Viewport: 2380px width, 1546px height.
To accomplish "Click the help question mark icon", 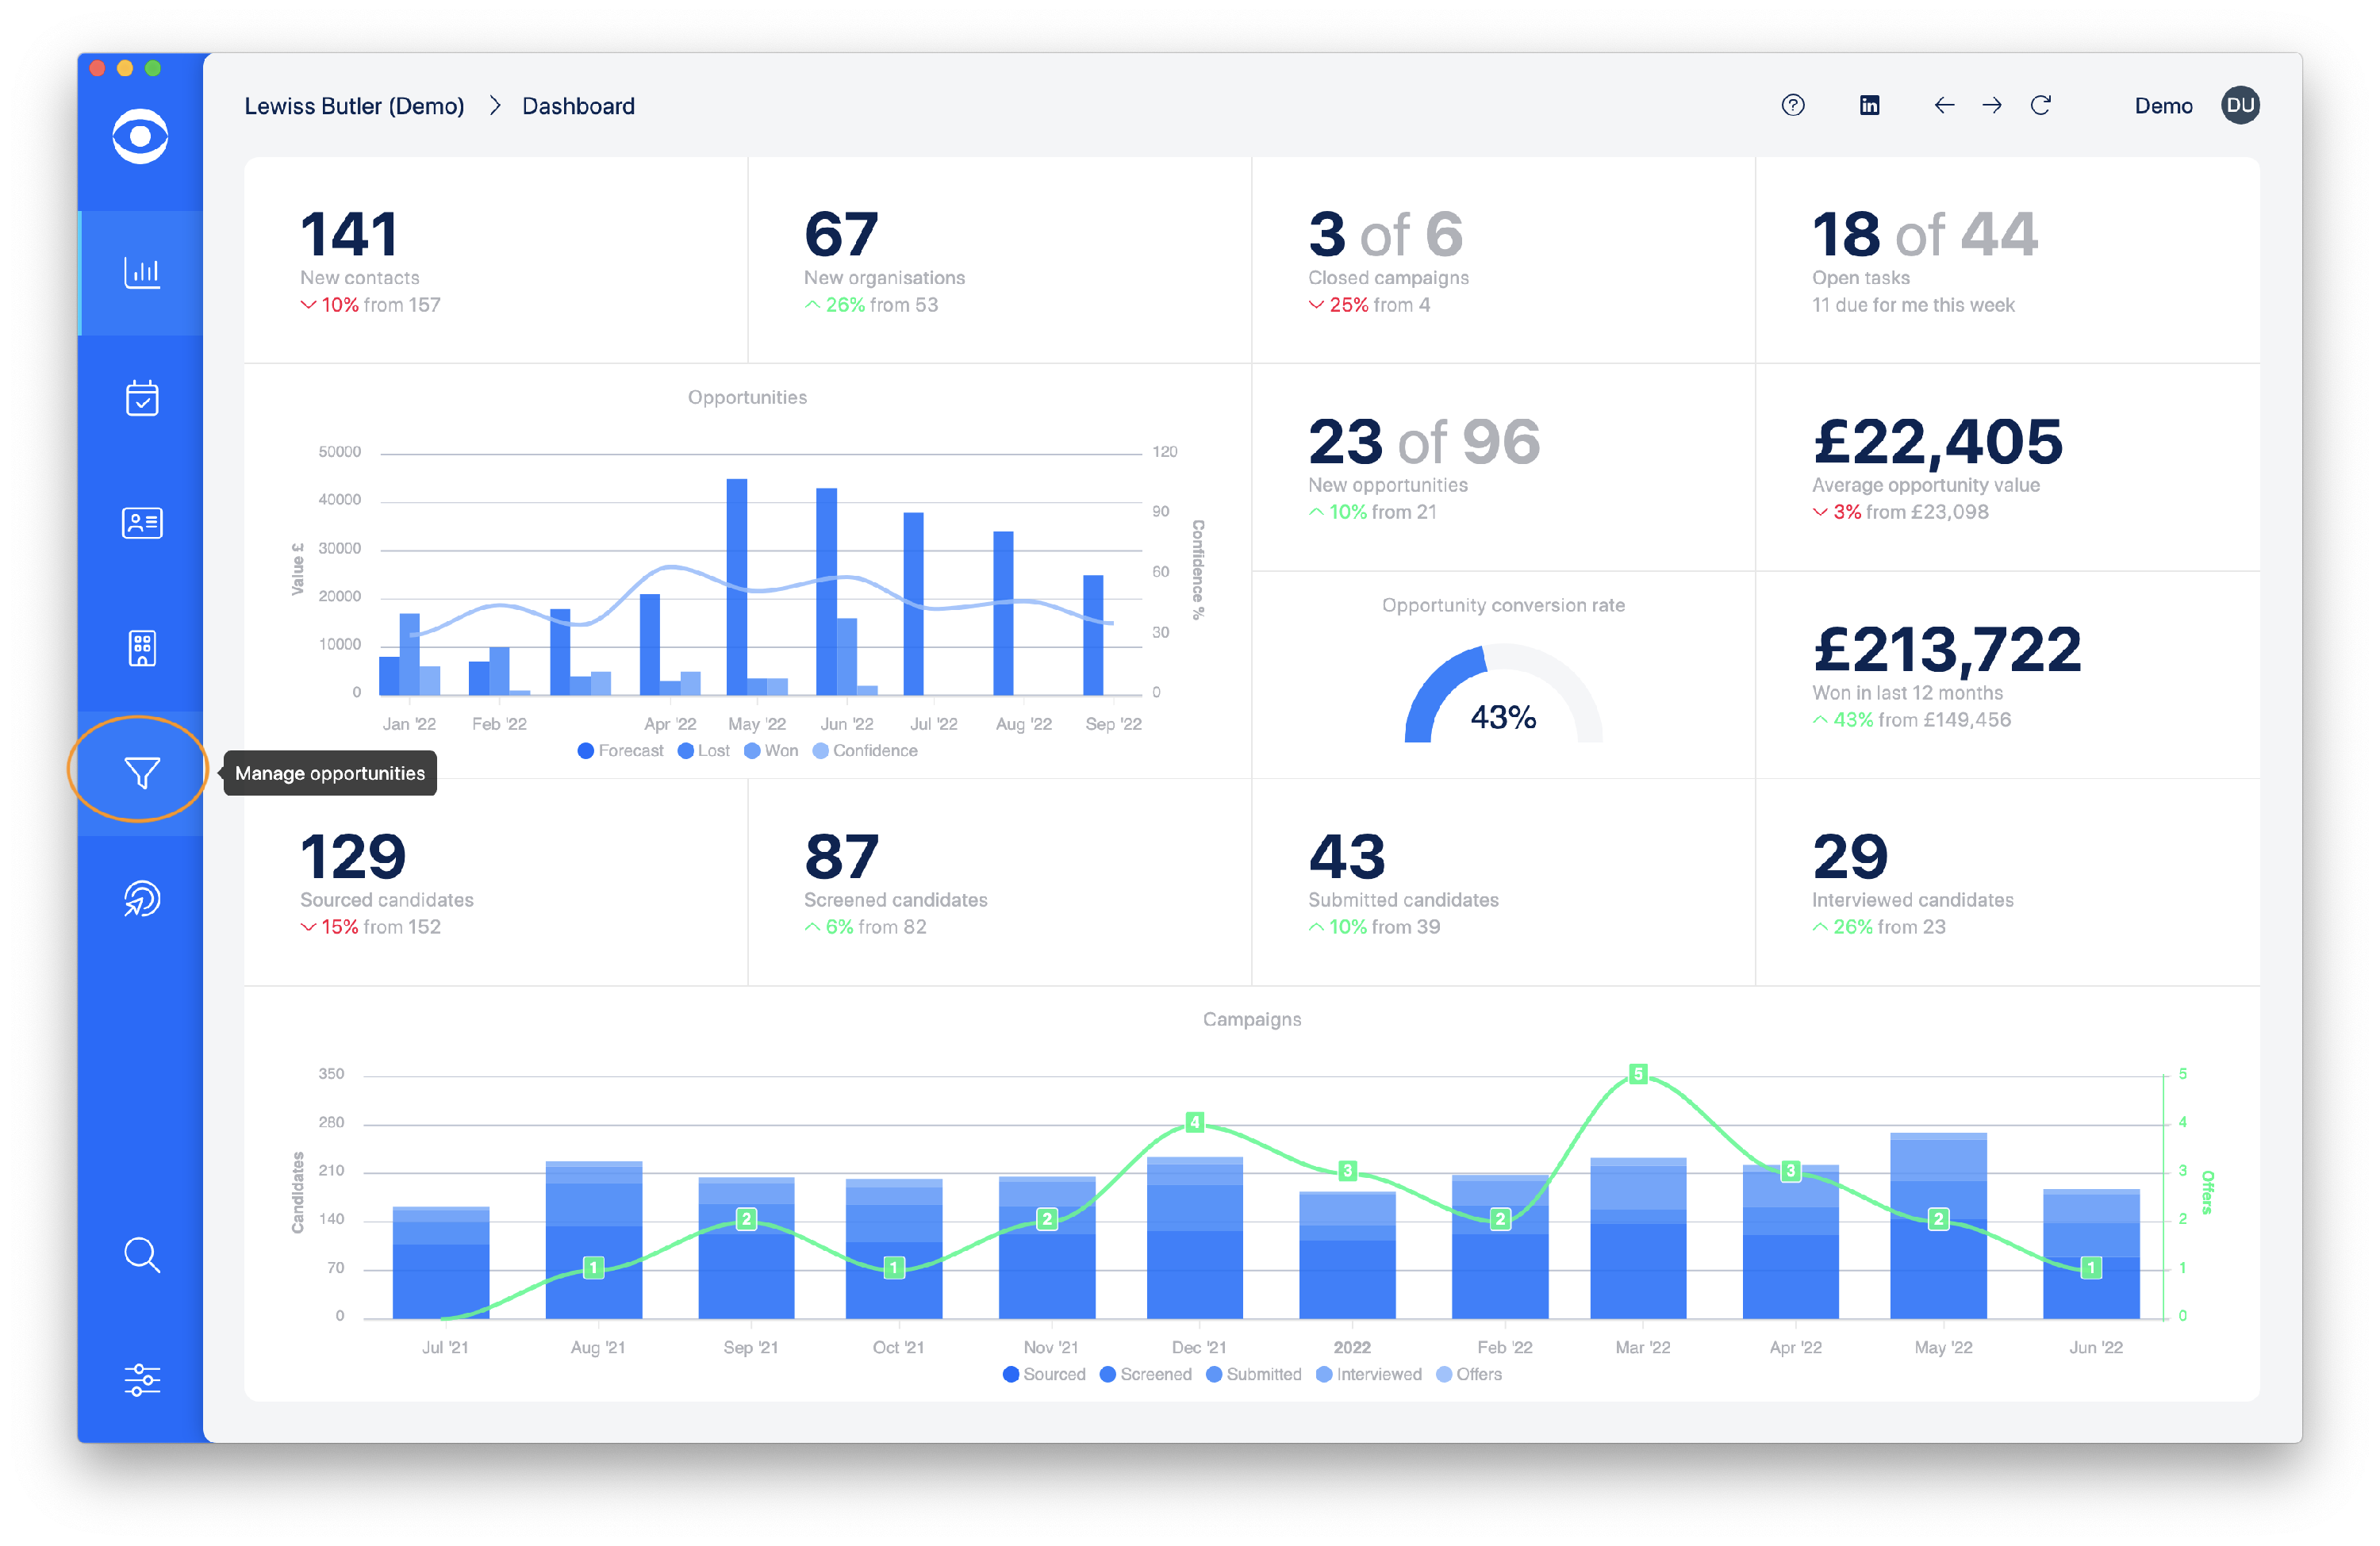I will click(1792, 105).
